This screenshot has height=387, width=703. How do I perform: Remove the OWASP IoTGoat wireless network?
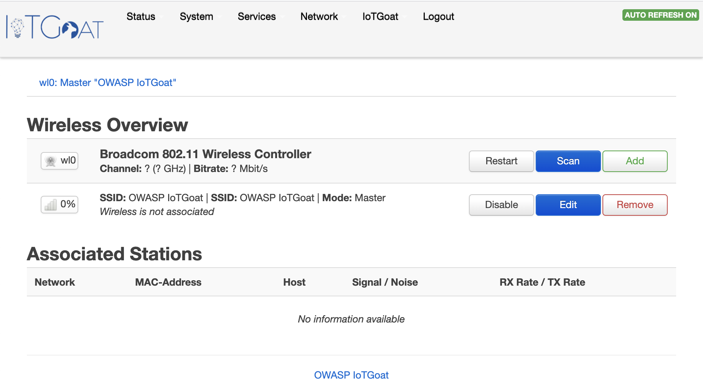(635, 205)
